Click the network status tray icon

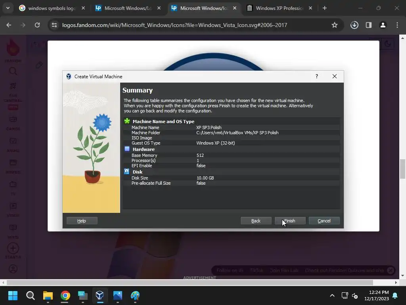pos(345,295)
